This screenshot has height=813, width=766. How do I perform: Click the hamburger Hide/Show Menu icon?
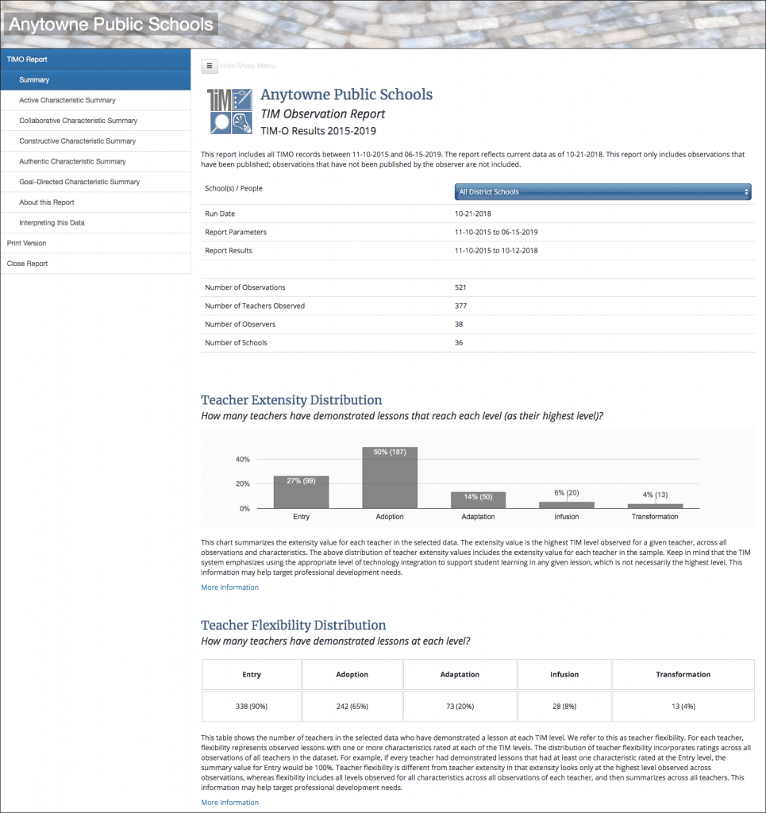[209, 65]
